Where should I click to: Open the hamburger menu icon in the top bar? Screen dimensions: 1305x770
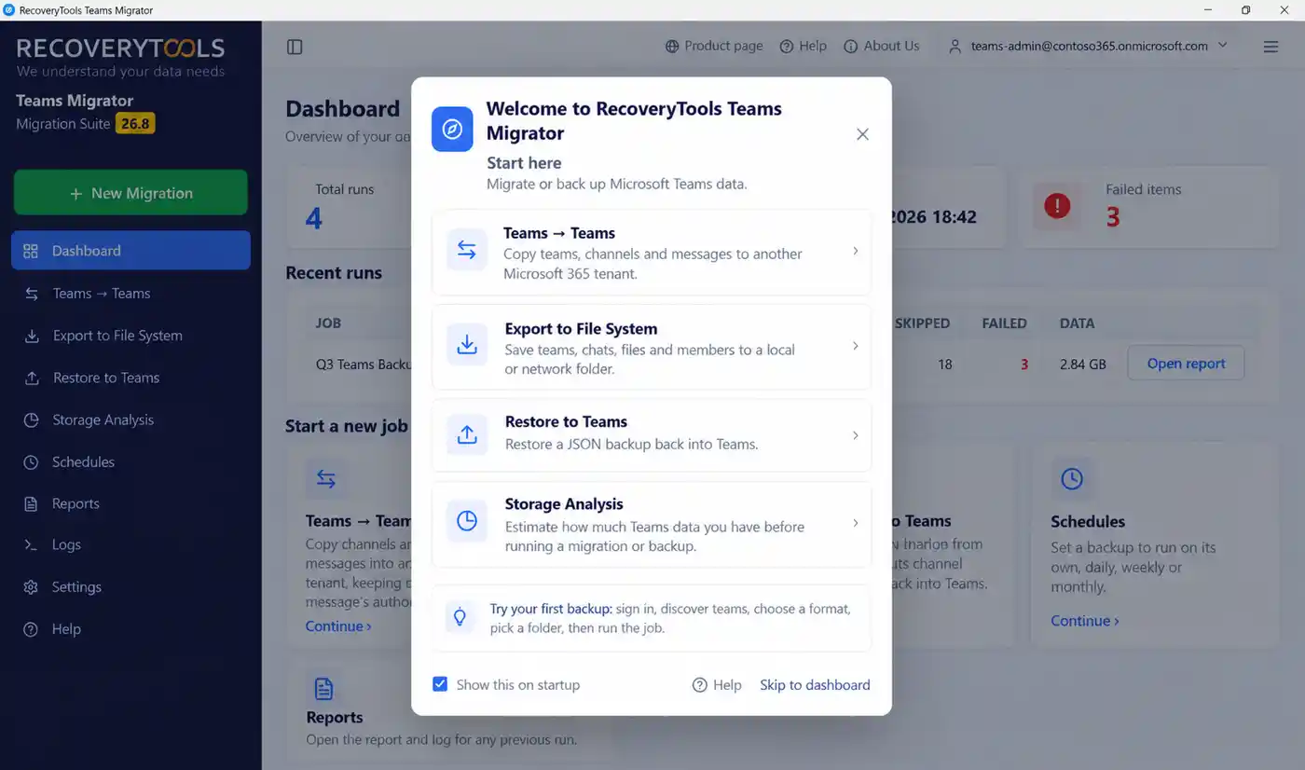(x=1271, y=47)
